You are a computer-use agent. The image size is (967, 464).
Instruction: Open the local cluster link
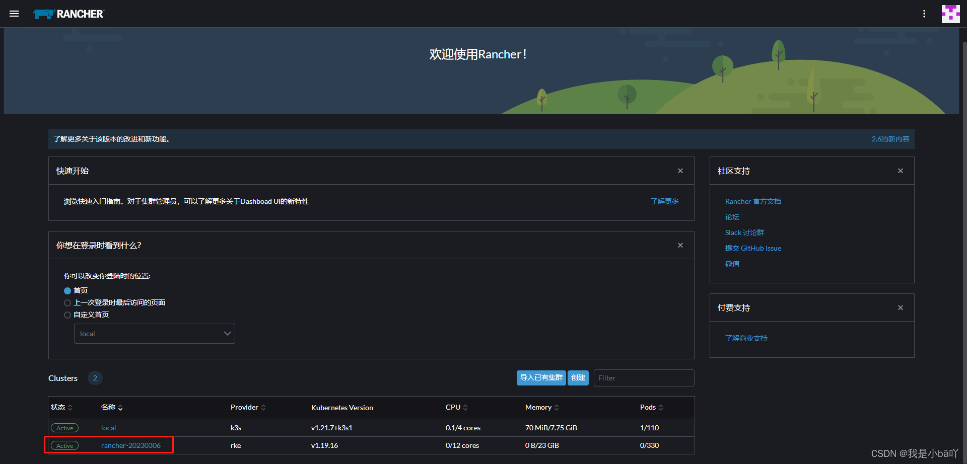click(x=108, y=428)
